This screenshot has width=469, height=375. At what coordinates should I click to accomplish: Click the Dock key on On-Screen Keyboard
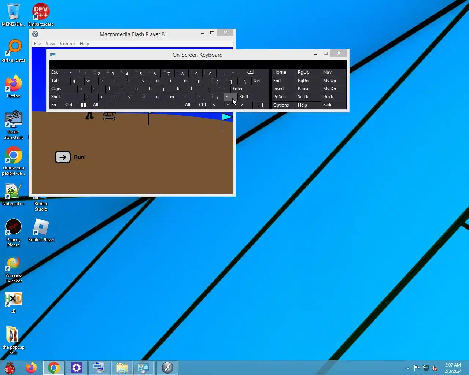[x=333, y=97]
